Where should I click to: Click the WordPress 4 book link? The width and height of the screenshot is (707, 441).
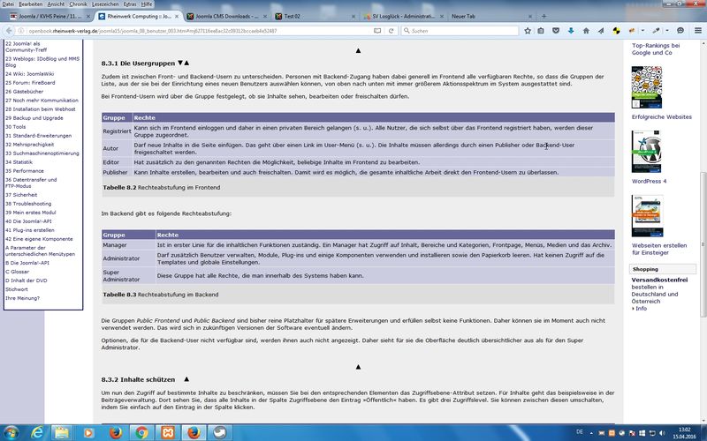tap(649, 182)
